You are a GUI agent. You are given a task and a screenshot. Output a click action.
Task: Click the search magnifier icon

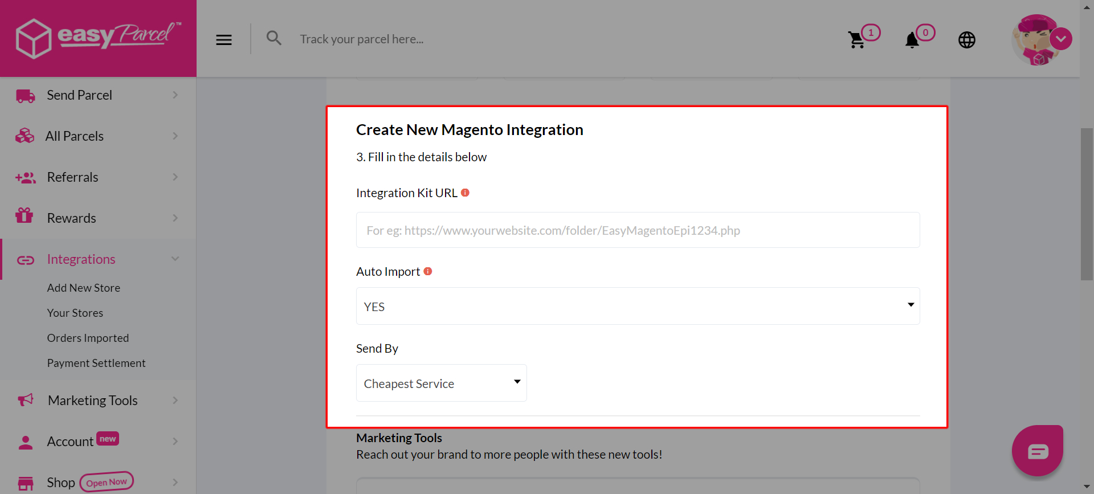point(274,38)
